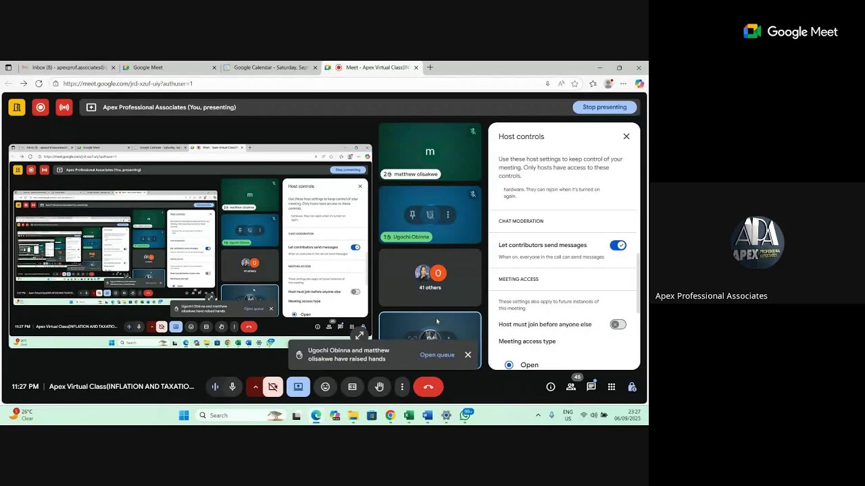Viewport: 865px width, 486px height.
Task: Click the CHAT MODERATION section heading
Action: [x=521, y=221]
